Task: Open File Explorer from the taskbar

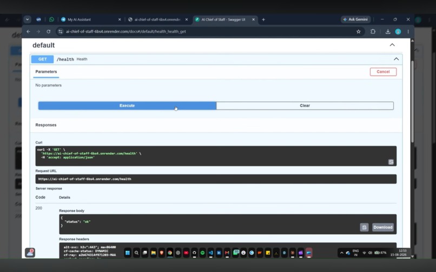Action: point(153,253)
